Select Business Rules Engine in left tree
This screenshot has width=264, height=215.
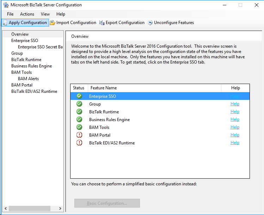[31, 66]
